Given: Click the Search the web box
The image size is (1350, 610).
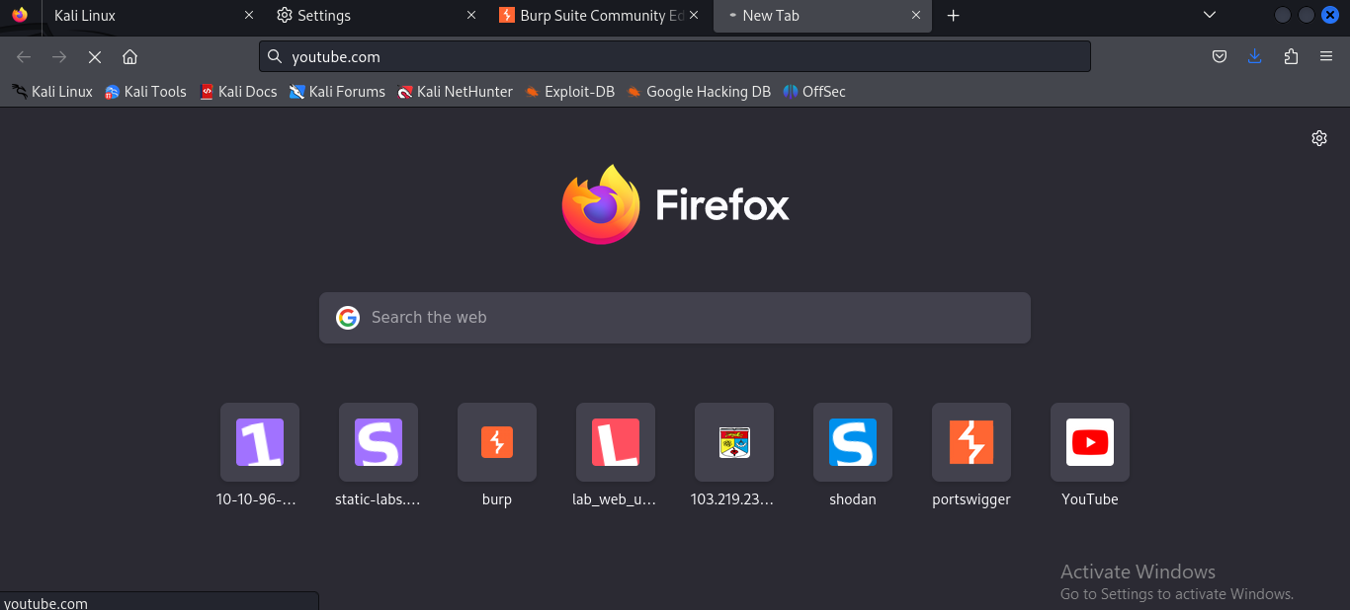Looking at the screenshot, I should point(675,318).
